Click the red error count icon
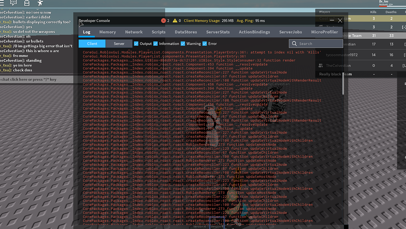Image resolution: width=406 pixels, height=229 pixels. tap(164, 21)
